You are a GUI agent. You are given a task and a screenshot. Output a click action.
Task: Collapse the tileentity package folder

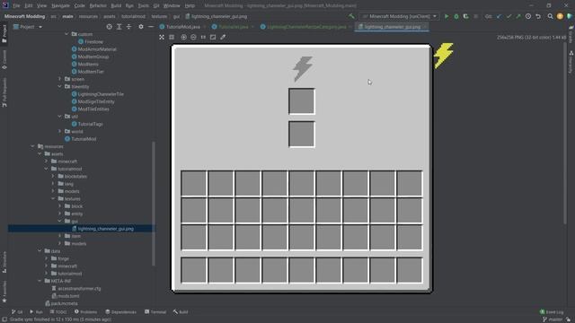(60, 86)
